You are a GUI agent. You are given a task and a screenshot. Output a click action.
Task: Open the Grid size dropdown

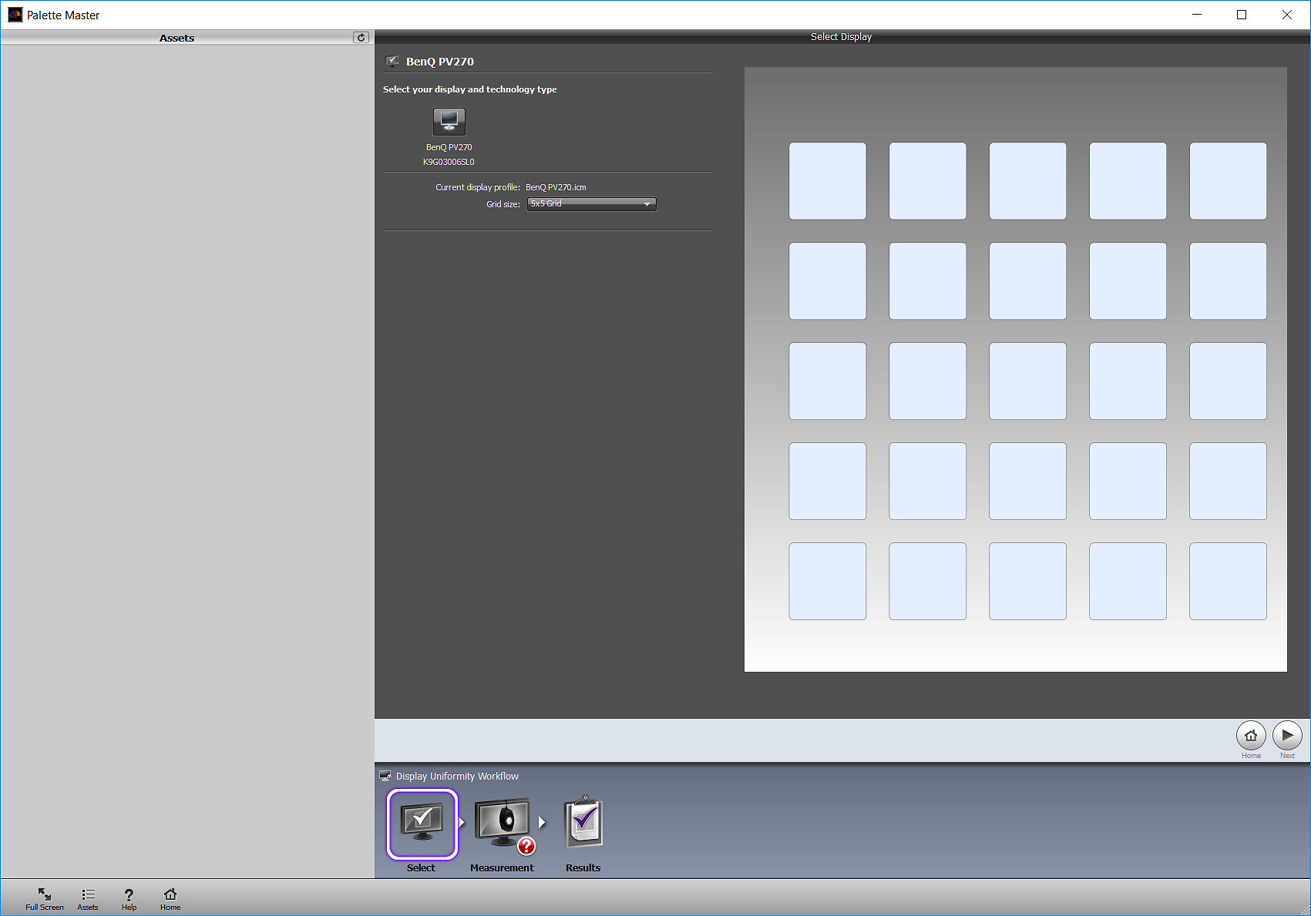pos(647,204)
